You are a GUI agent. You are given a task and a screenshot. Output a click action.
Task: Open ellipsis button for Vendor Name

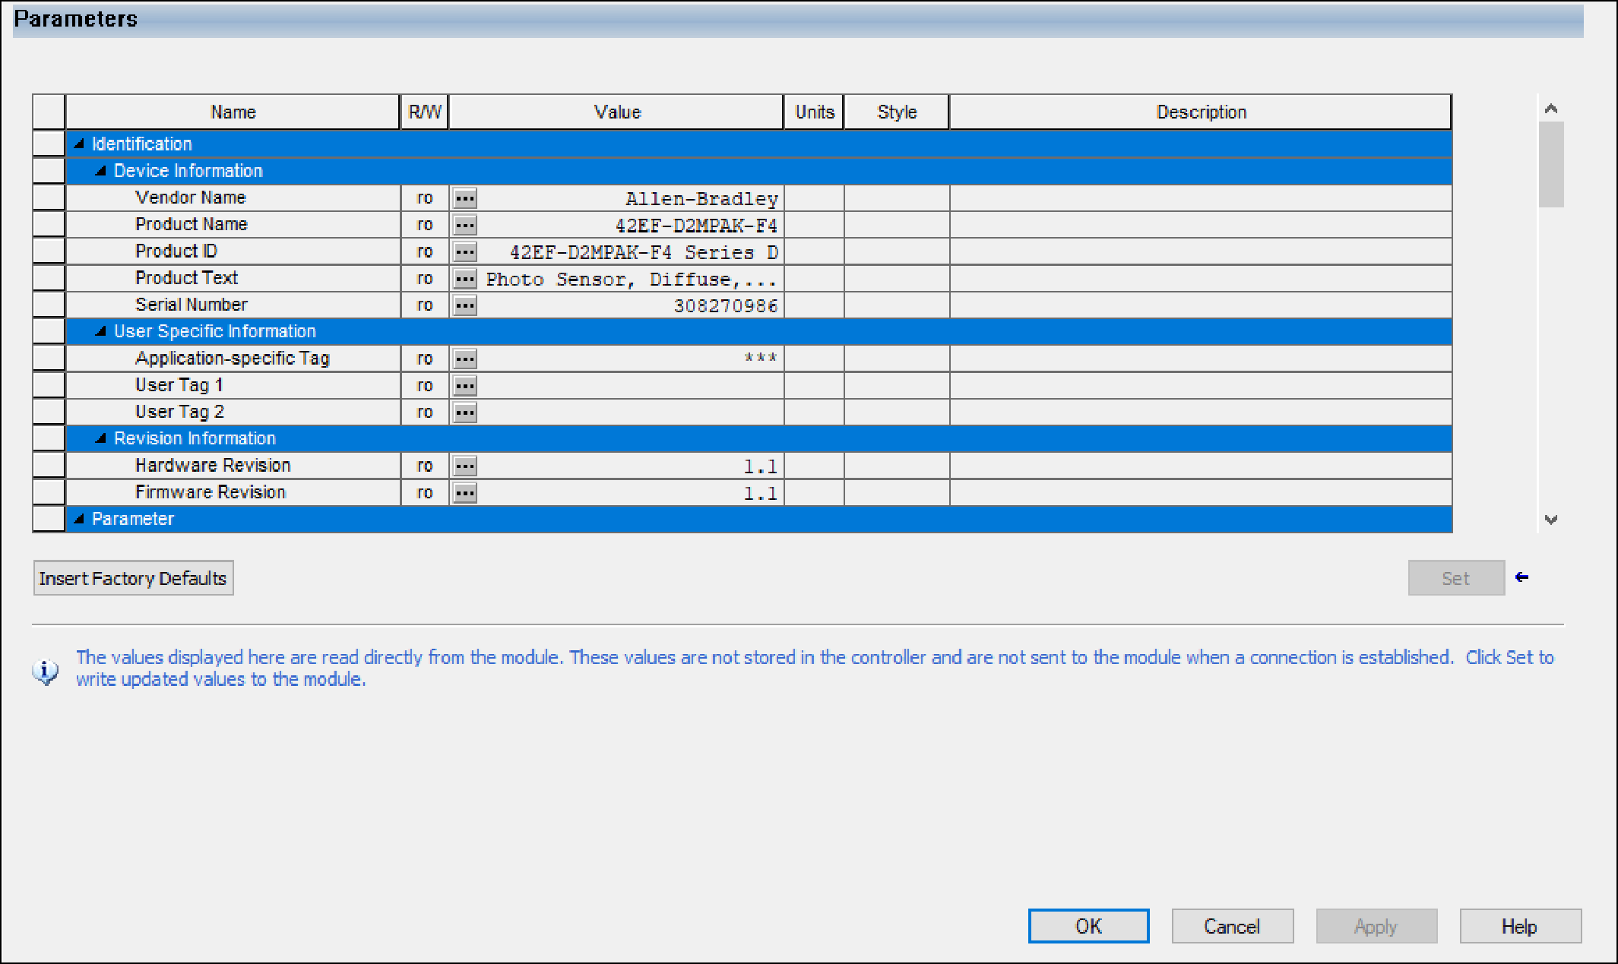[x=465, y=199]
